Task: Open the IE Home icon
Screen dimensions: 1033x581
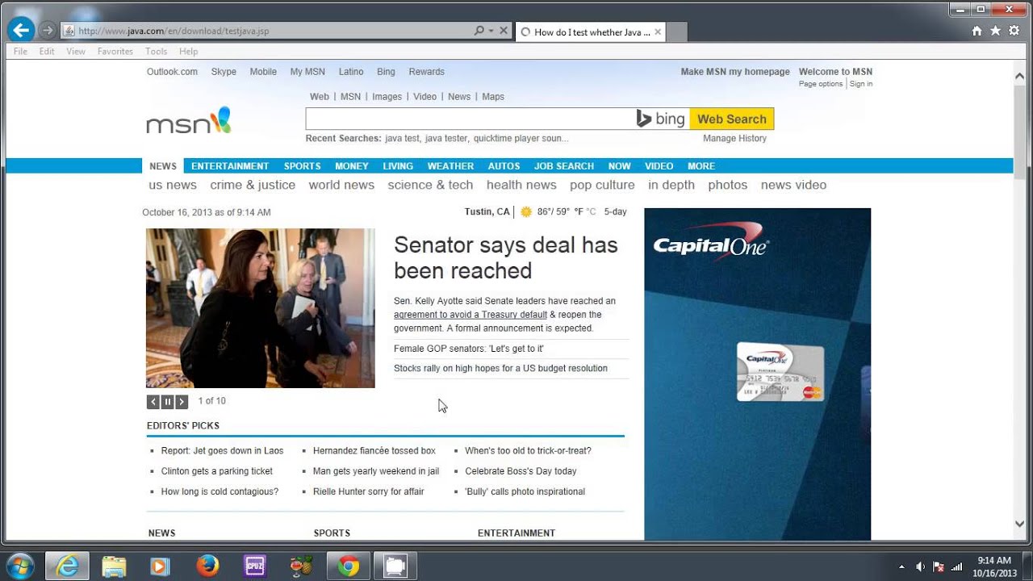Action: click(977, 31)
